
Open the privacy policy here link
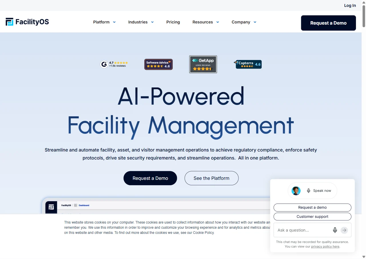tap(325, 246)
